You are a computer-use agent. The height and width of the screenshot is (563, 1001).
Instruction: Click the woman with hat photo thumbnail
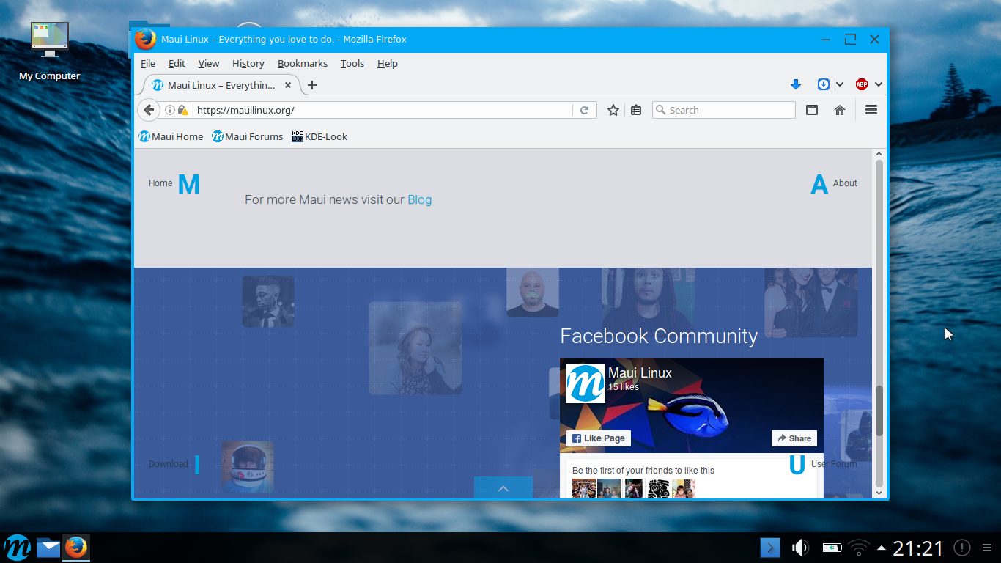coord(415,347)
